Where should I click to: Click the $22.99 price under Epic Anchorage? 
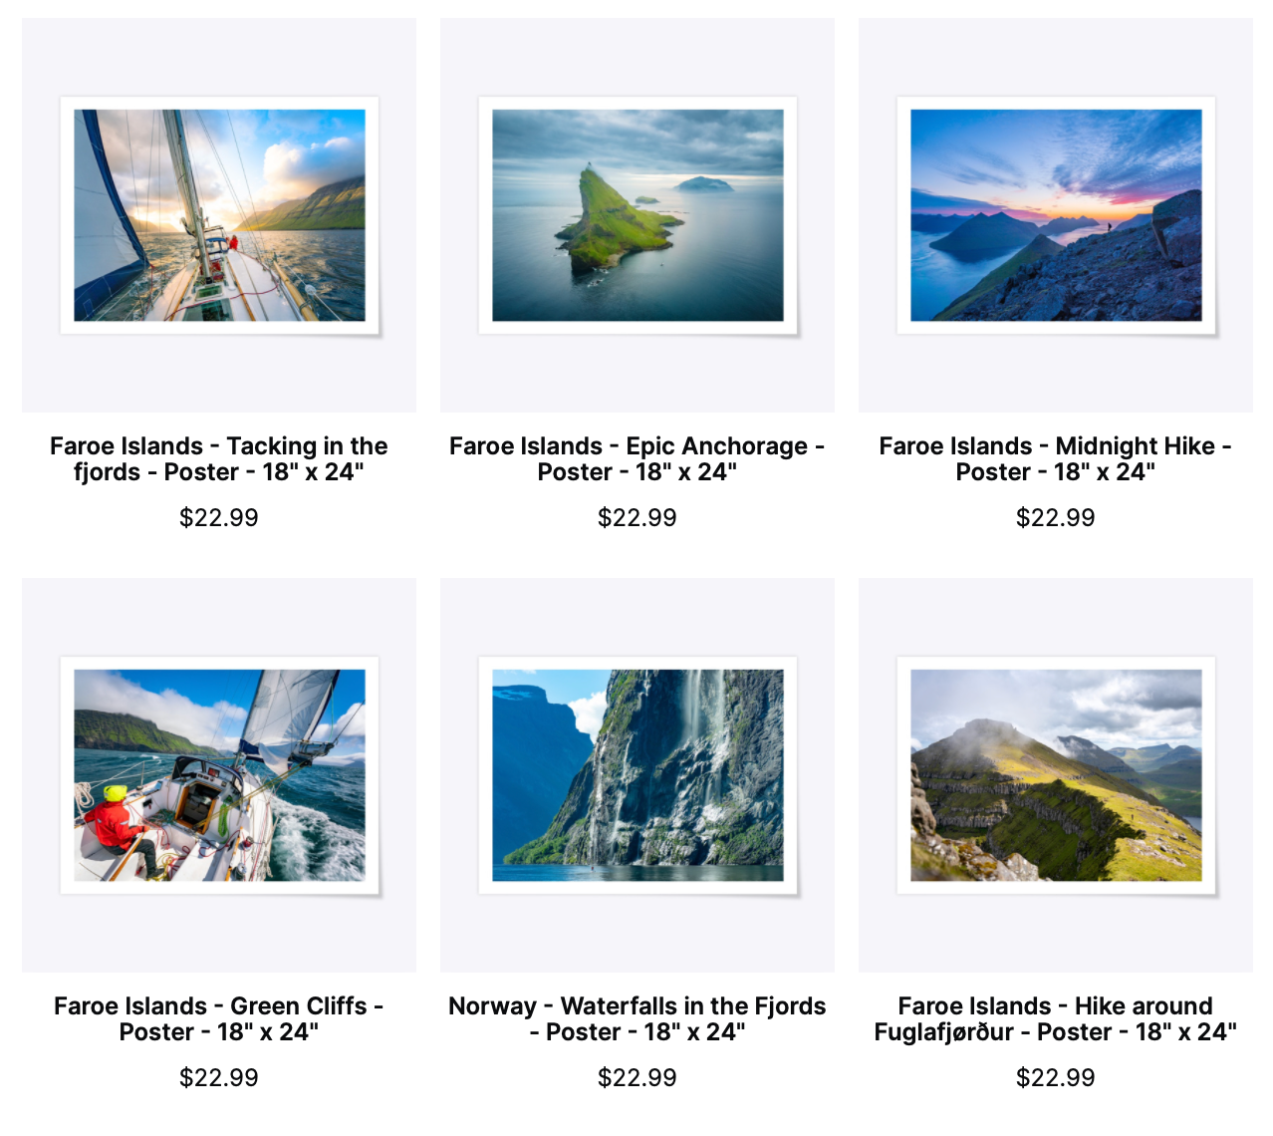click(x=637, y=518)
